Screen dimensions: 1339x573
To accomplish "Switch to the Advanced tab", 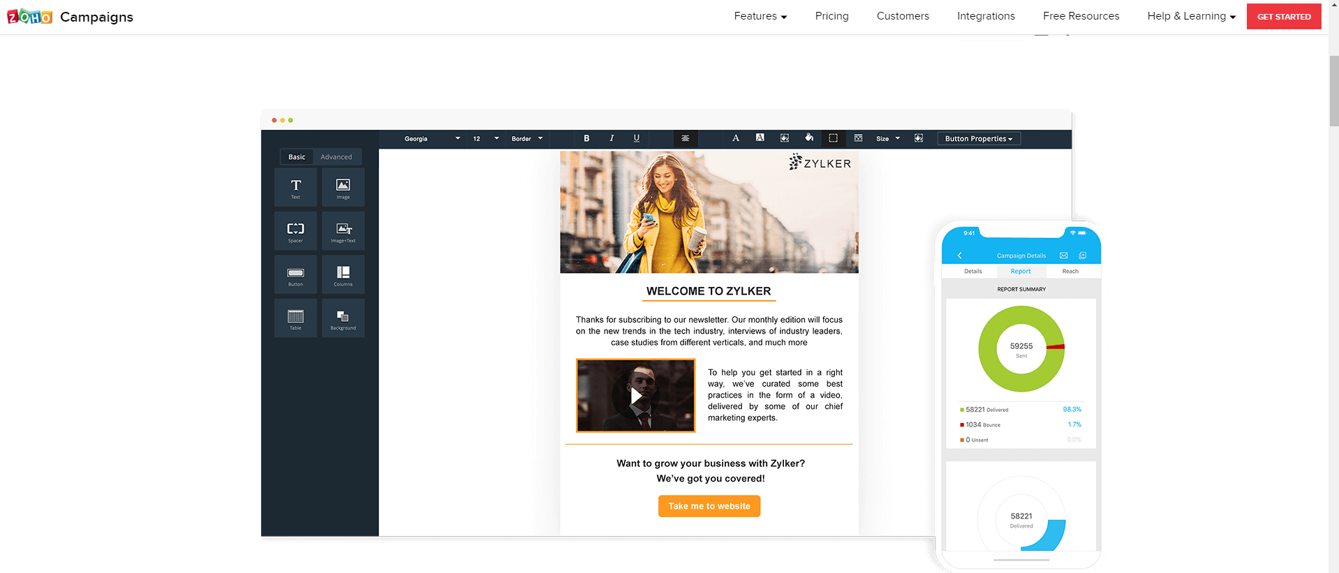I will coord(336,157).
